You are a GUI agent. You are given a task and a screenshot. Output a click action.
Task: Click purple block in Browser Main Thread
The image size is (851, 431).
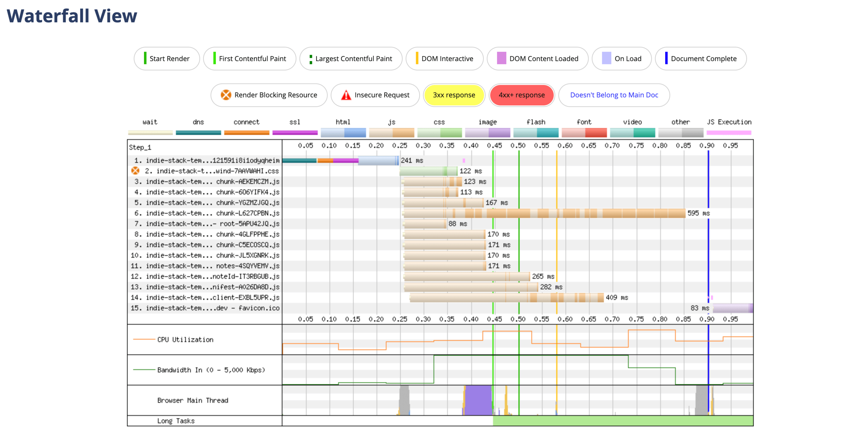pyautogui.click(x=478, y=400)
